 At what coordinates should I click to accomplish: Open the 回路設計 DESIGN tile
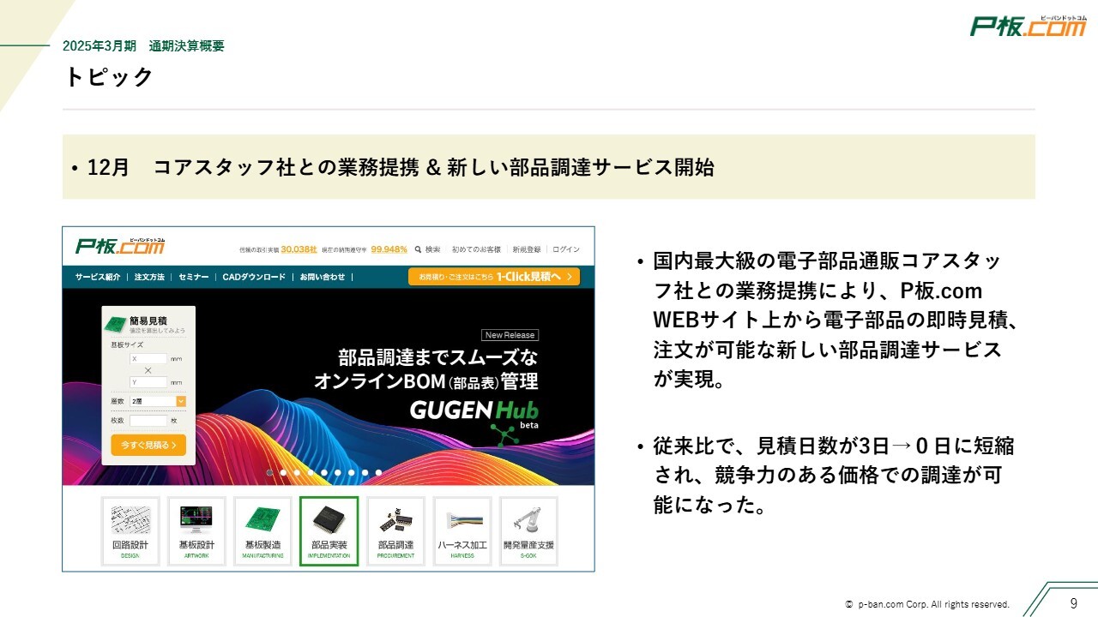point(130,531)
